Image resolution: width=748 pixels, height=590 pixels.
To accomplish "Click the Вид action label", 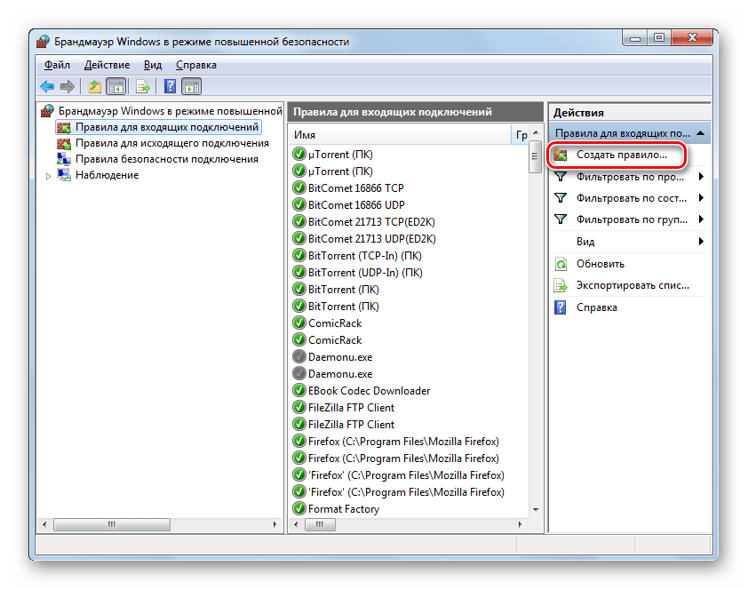I will [585, 242].
